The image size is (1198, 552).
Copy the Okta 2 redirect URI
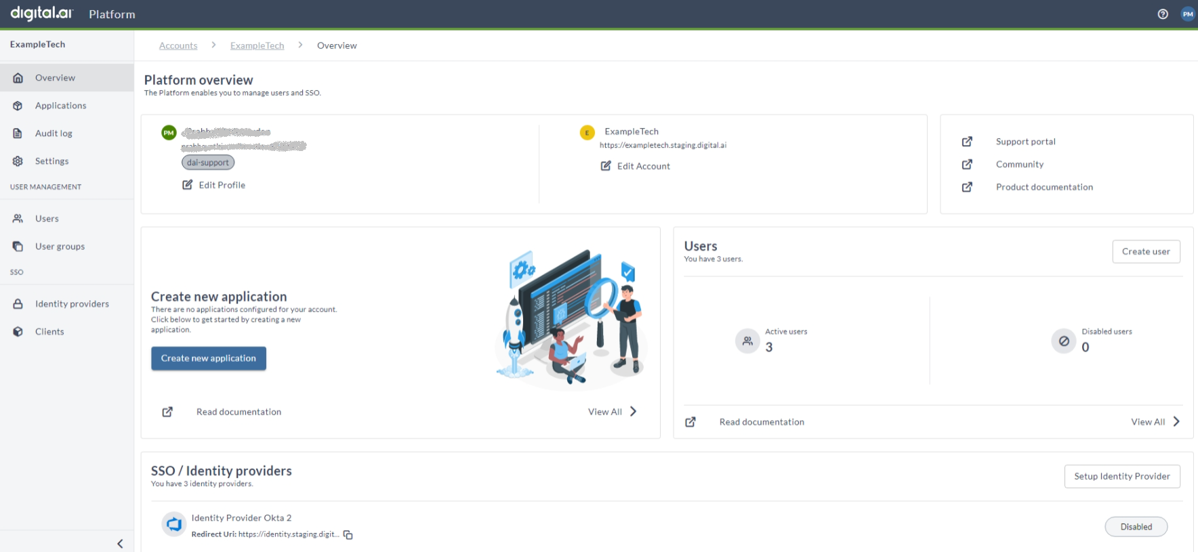click(x=348, y=535)
